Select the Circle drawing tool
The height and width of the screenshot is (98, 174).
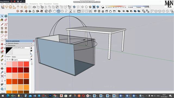(x=2, y=32)
